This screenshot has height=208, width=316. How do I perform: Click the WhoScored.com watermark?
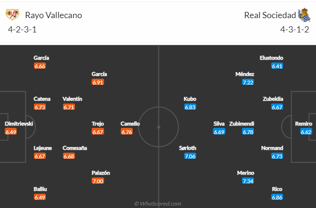(x=158, y=204)
